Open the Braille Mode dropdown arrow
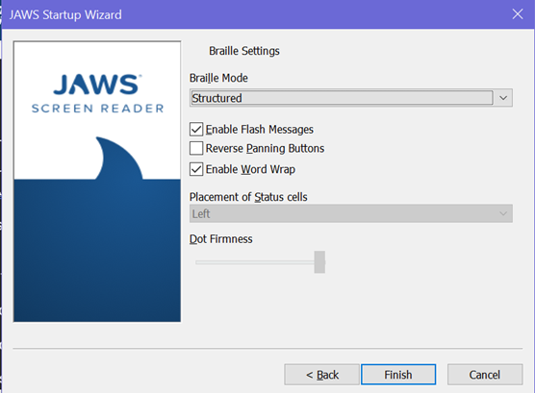 503,98
